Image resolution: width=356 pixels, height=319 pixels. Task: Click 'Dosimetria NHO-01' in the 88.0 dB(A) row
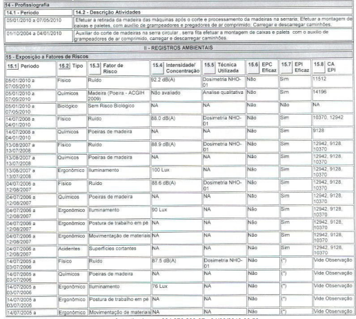[221, 121]
